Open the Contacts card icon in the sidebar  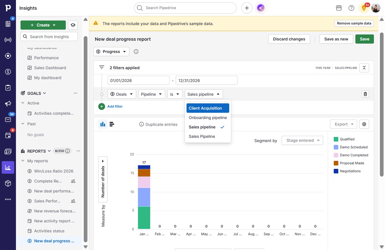(x=8, y=151)
